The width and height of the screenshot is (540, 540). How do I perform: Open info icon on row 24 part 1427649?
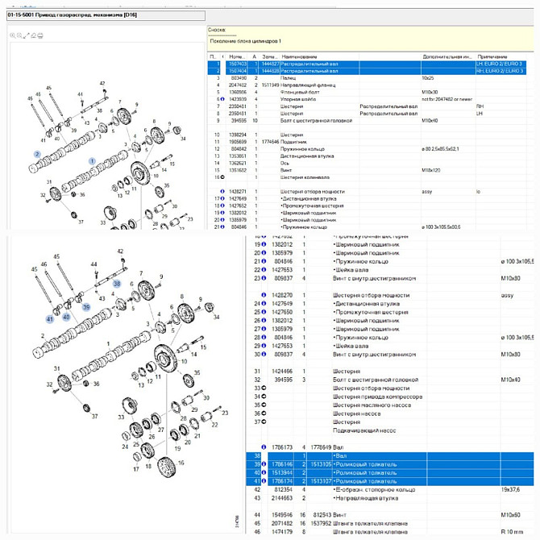tap(264, 303)
